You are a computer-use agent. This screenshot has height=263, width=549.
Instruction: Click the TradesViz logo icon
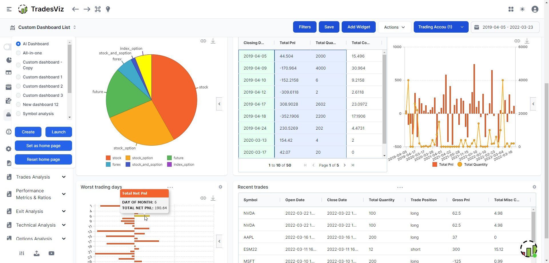[23, 9]
